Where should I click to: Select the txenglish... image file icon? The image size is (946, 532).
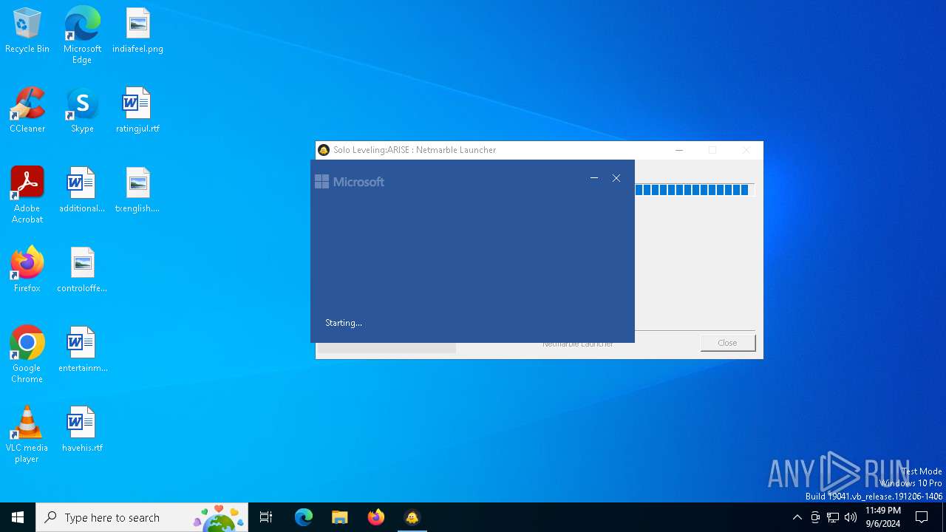tap(137, 190)
